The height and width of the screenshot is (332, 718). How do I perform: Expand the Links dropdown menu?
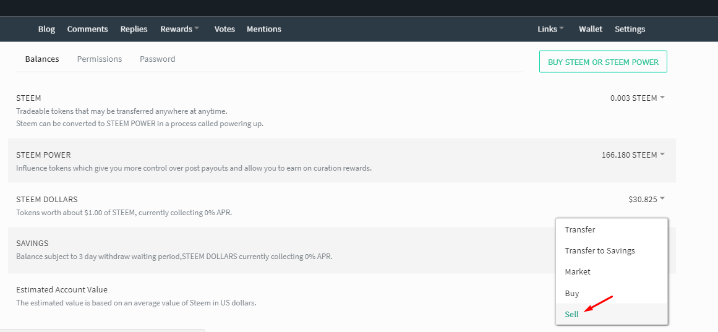pos(550,29)
